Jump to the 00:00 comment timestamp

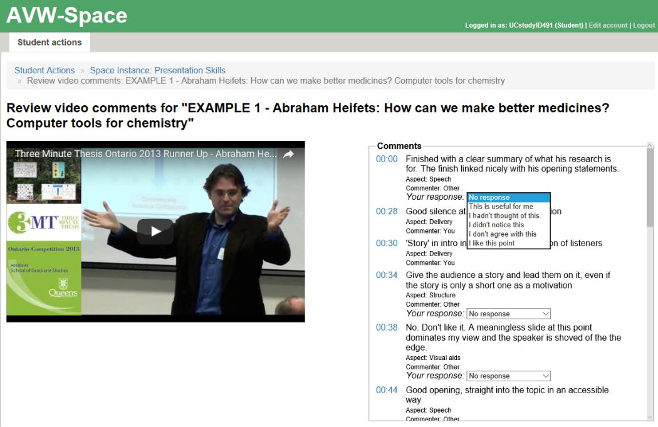coord(387,159)
